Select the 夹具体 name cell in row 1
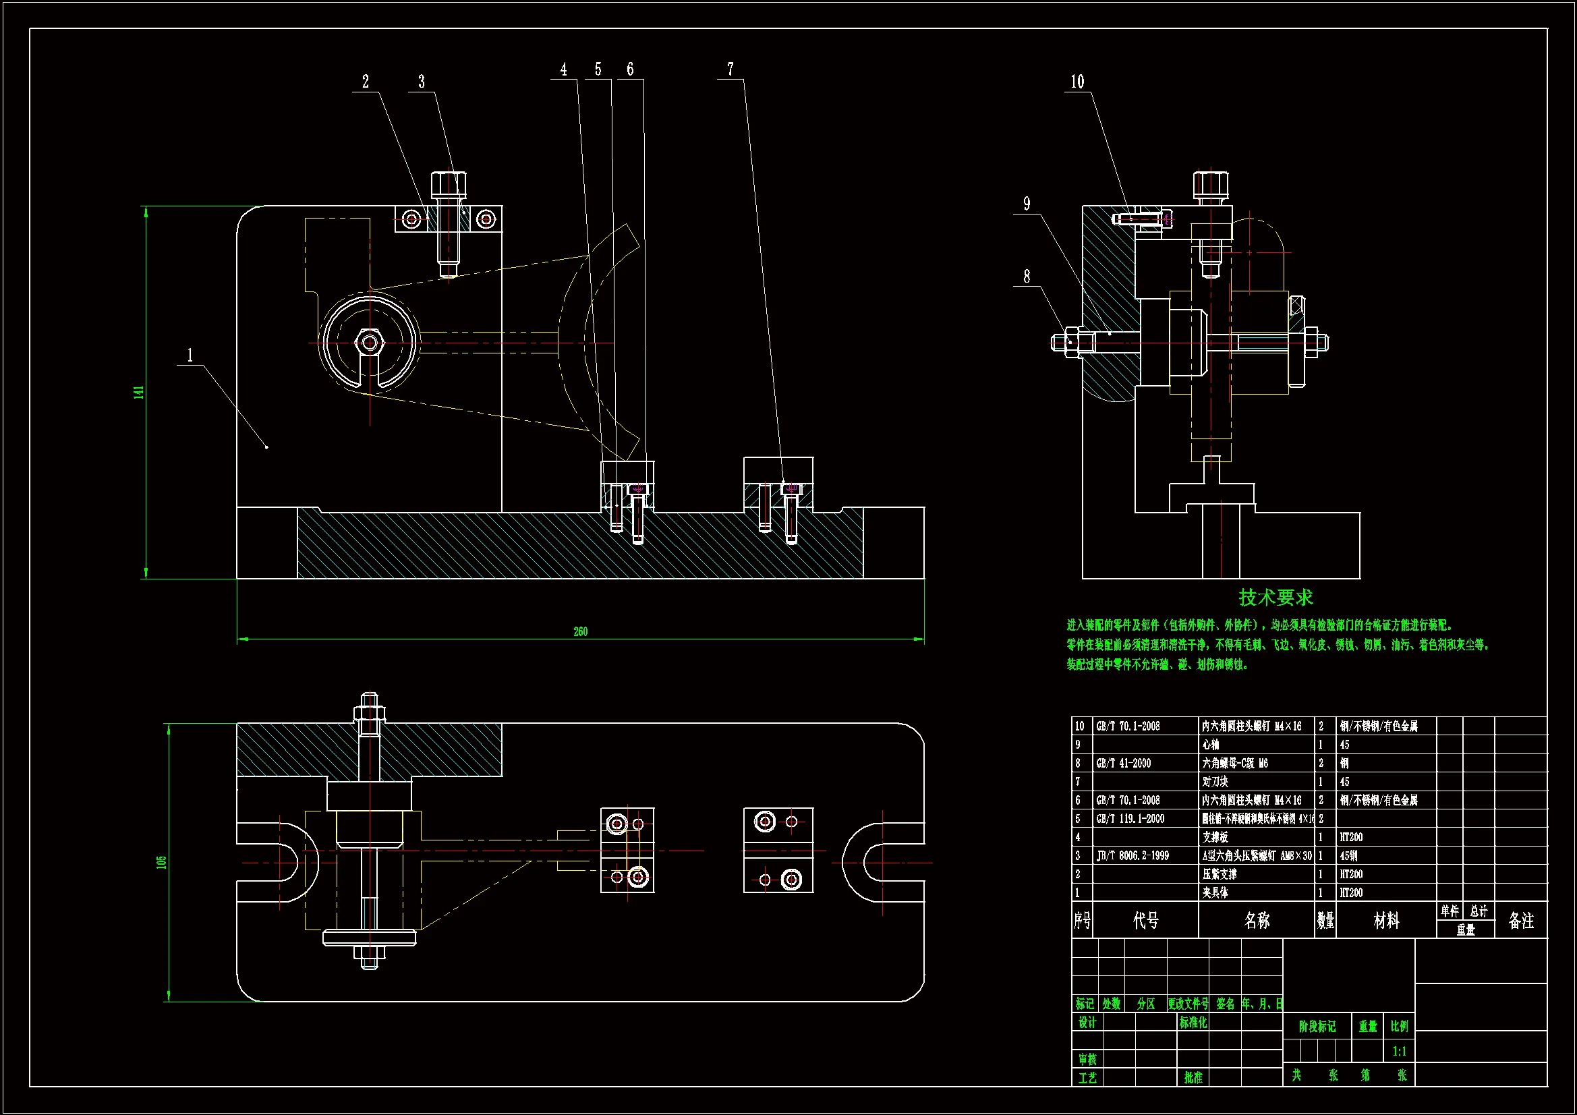This screenshot has height=1115, width=1577. 1215,893
